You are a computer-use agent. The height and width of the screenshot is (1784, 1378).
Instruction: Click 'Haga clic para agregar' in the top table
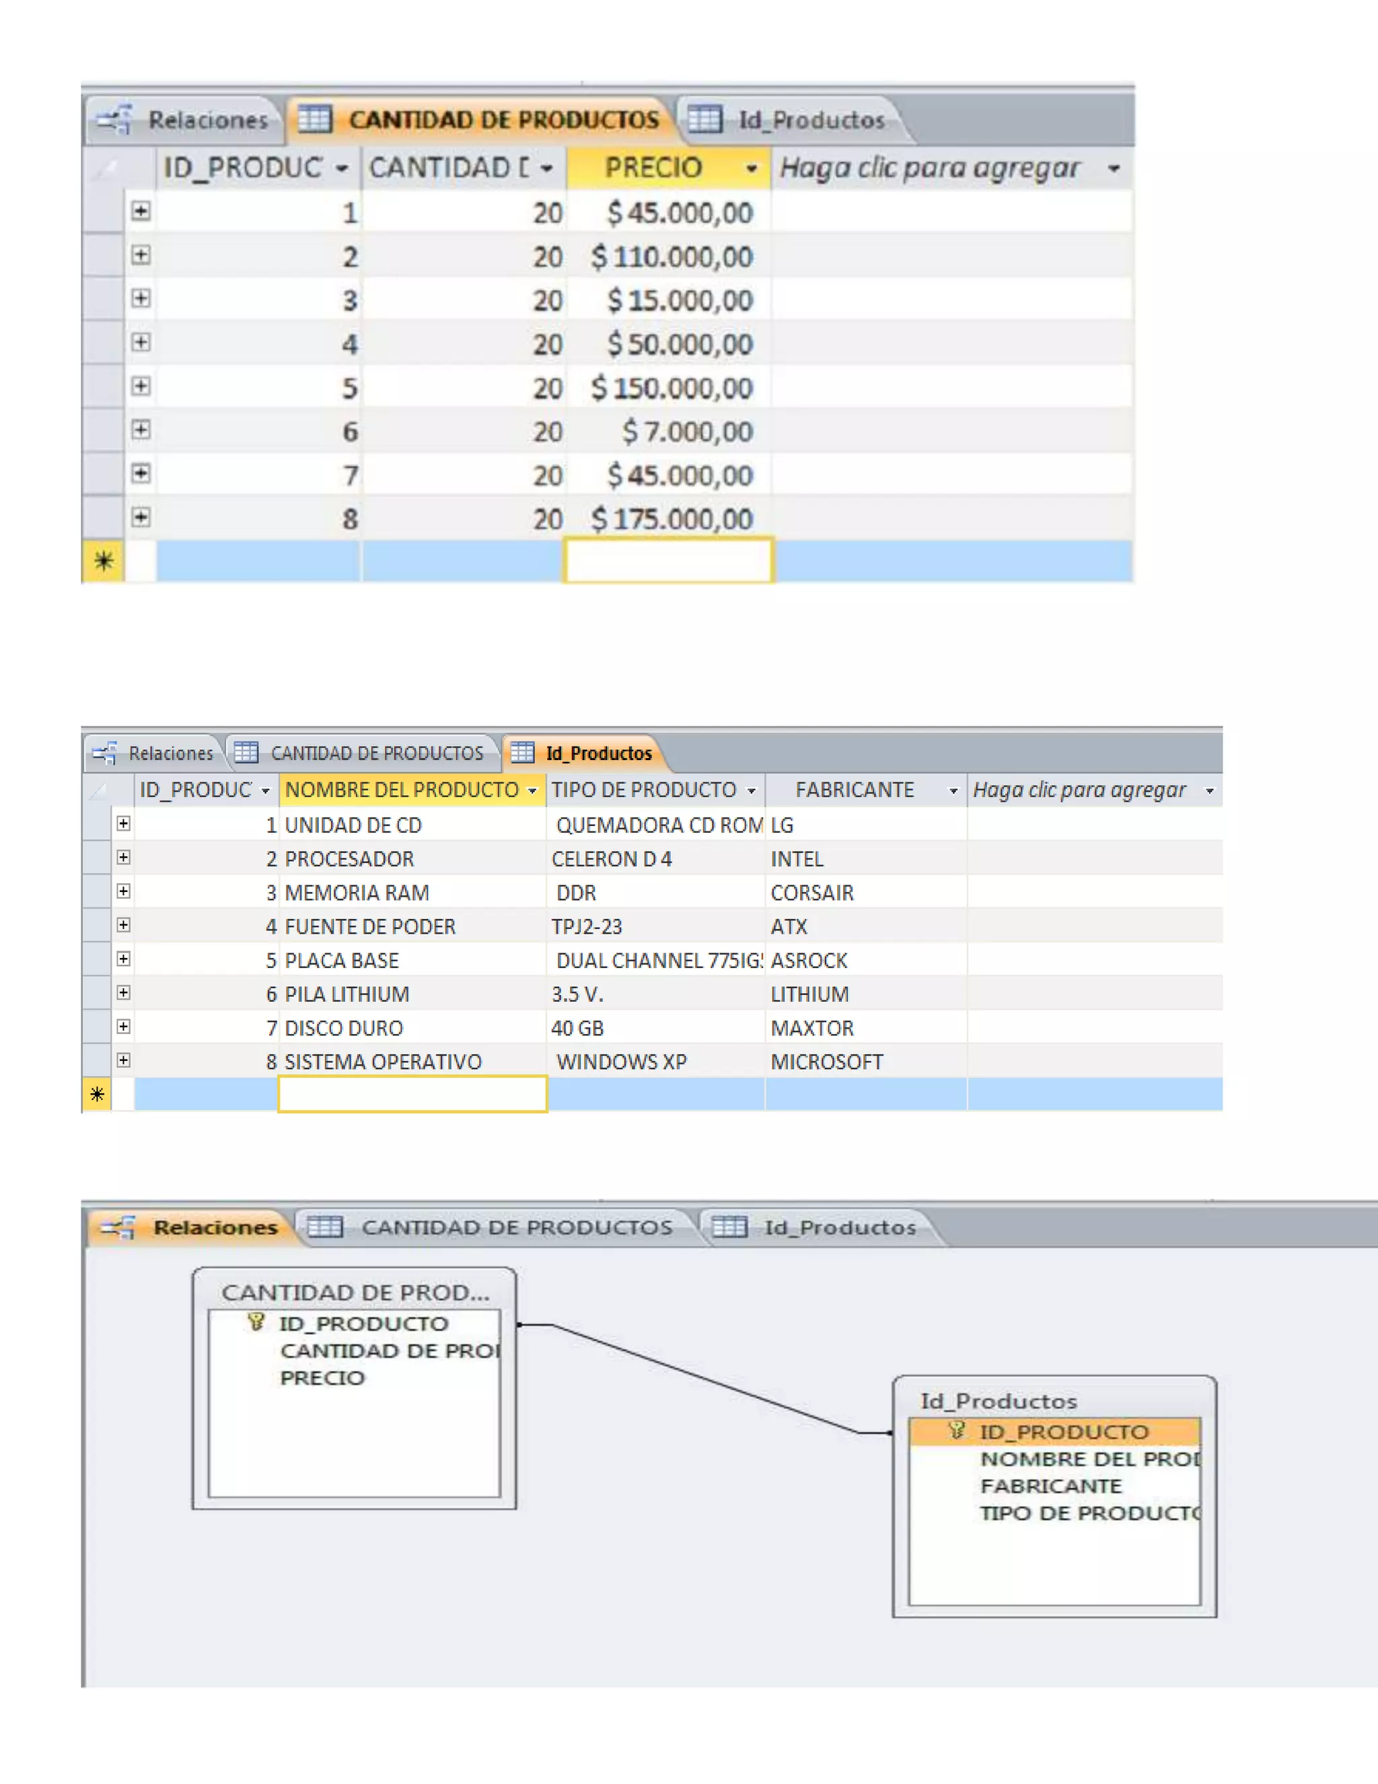click(x=930, y=168)
